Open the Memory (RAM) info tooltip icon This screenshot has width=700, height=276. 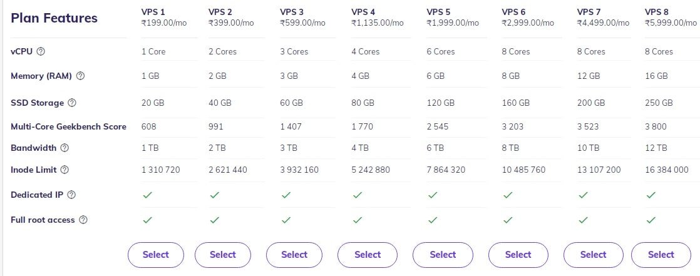[80, 76]
